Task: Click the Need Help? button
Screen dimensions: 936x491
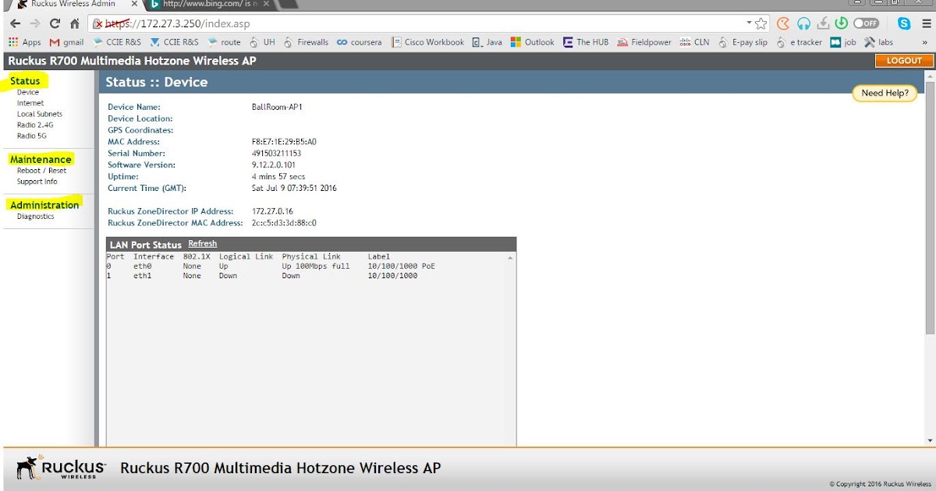Action: tap(884, 93)
